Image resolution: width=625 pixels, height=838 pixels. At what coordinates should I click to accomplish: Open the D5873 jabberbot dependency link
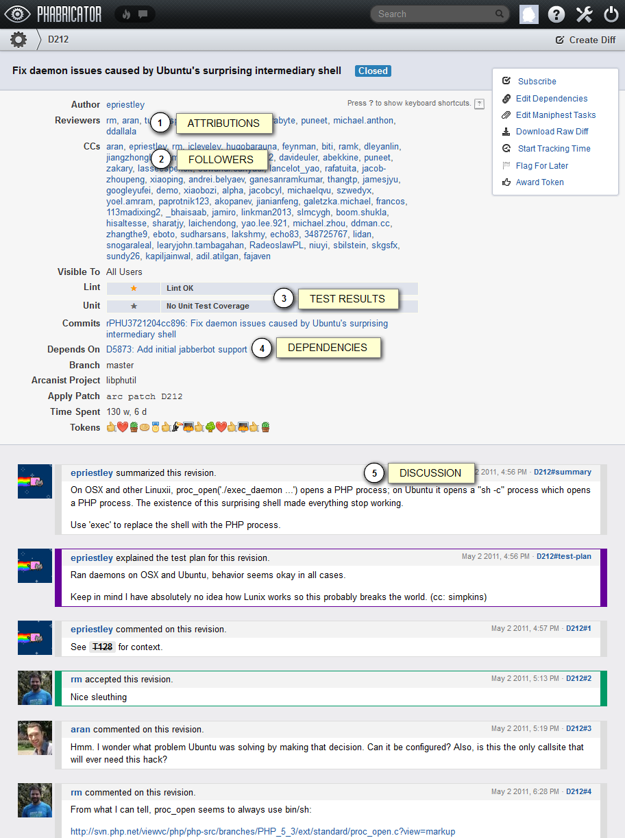pyautogui.click(x=176, y=349)
